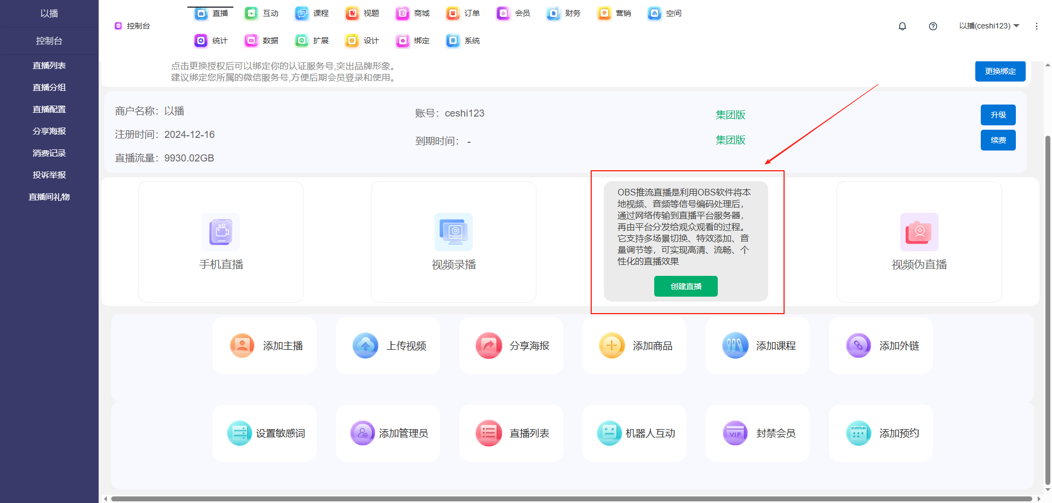1052x503 pixels.
Task: Open the three-dot more options menu
Action: click(1036, 26)
